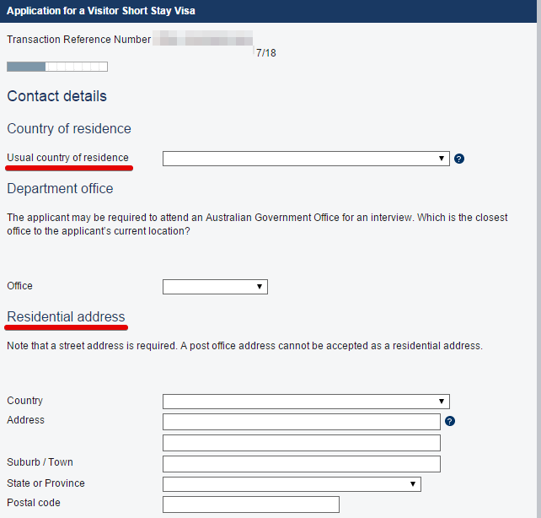The height and width of the screenshot is (518, 541).
Task: Click the Usual country of residence label
Action: 67,158
